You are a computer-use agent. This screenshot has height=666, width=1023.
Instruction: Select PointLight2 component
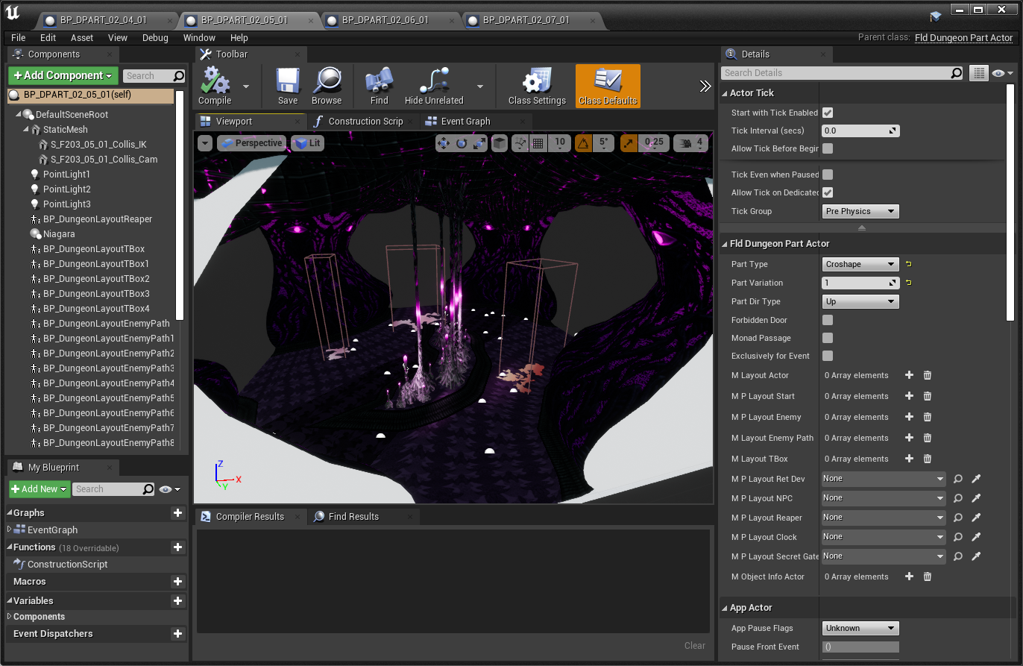coord(66,189)
